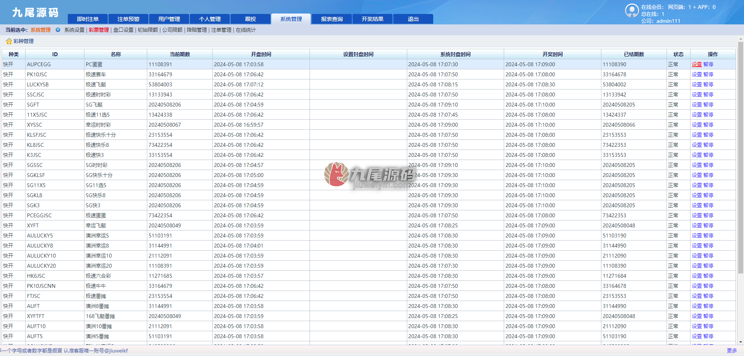Click 设置 for the SG飞艇 row
The image size is (744, 356).
(697, 105)
